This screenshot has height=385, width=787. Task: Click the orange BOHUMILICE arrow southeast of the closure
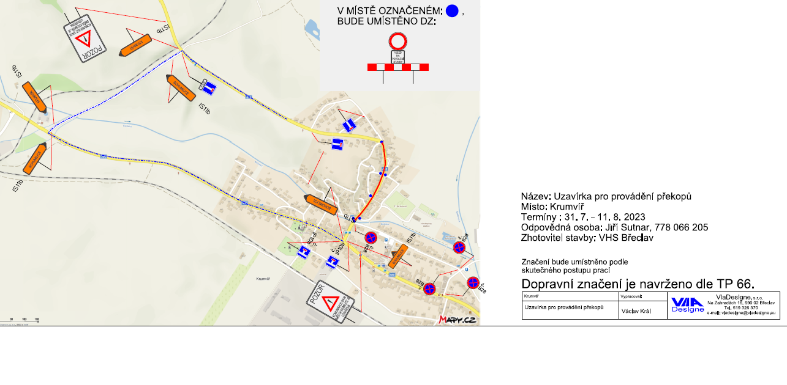pos(399,255)
